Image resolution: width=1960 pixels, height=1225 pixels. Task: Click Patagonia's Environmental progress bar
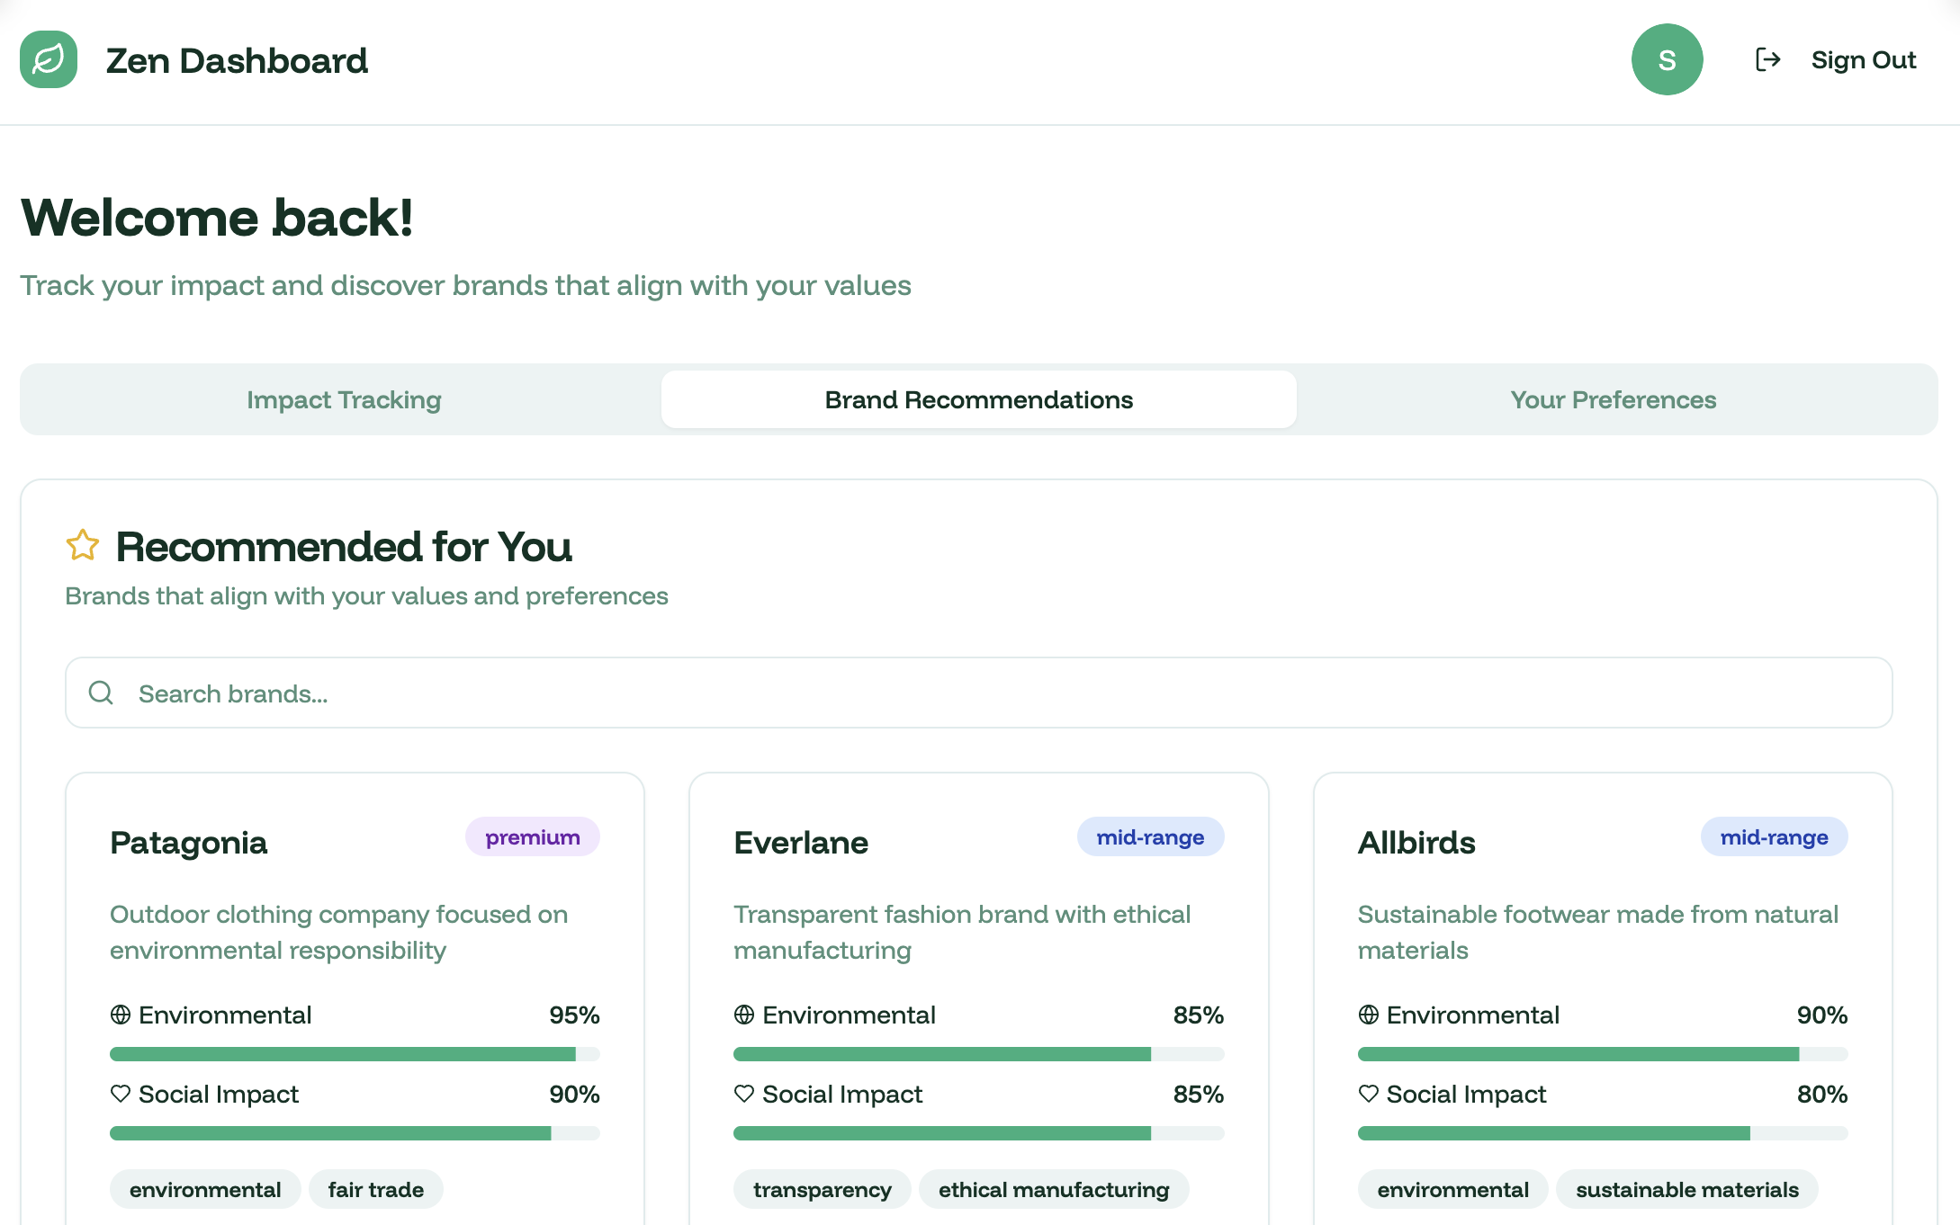coord(355,1054)
